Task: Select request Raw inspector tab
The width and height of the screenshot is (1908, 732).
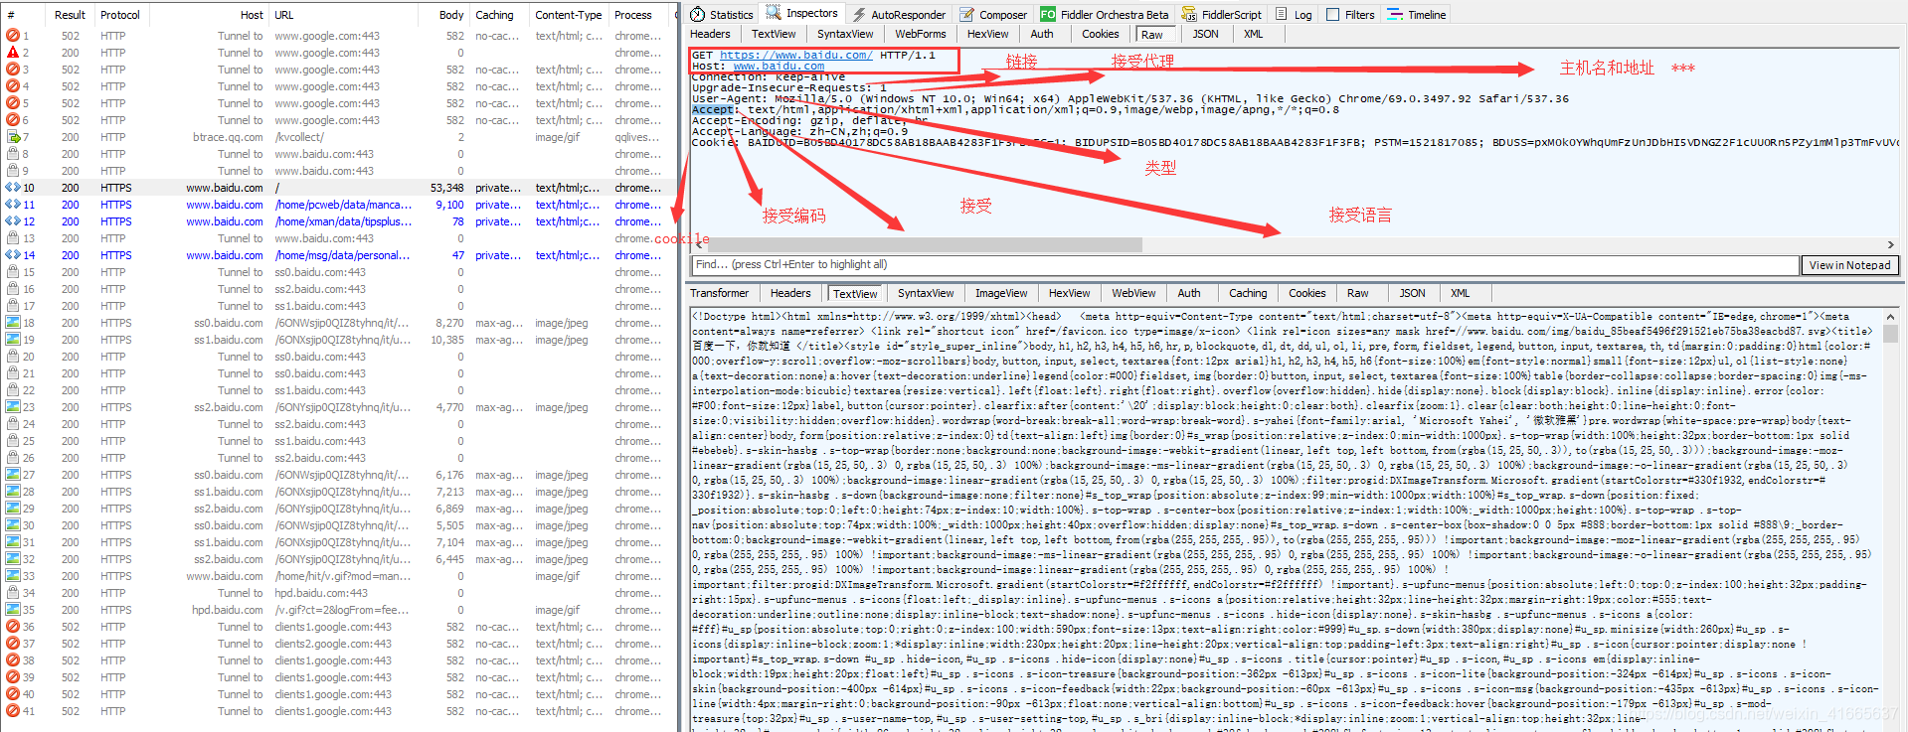Action: coord(1152,34)
